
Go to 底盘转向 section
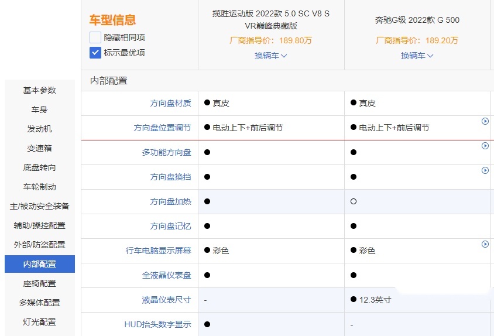(40, 167)
